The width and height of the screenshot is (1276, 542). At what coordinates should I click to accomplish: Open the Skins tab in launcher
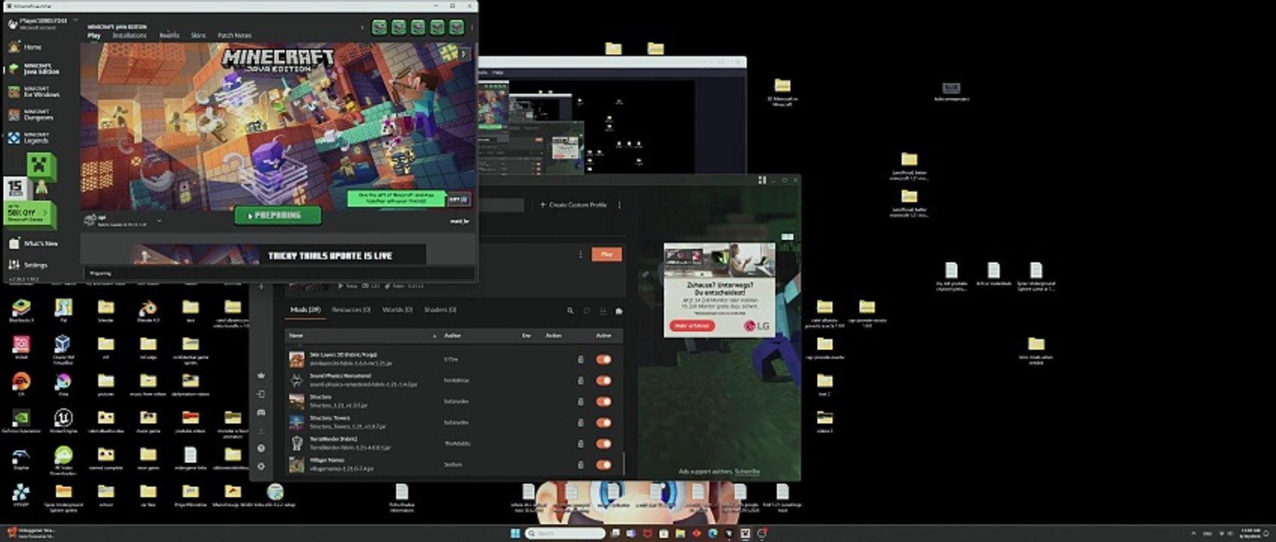coord(198,35)
